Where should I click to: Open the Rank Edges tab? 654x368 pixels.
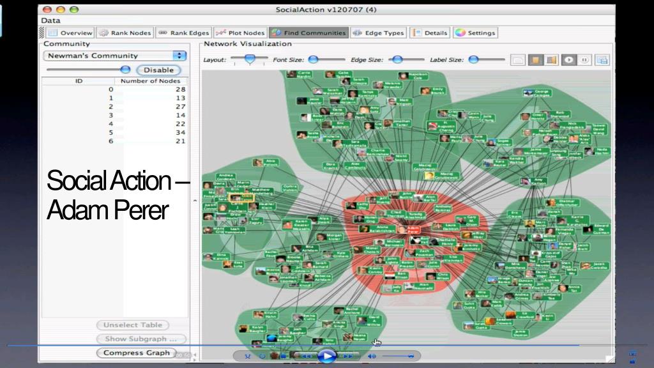pos(183,33)
